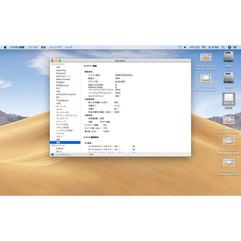Open the システム情報 app menu

tap(17, 47)
